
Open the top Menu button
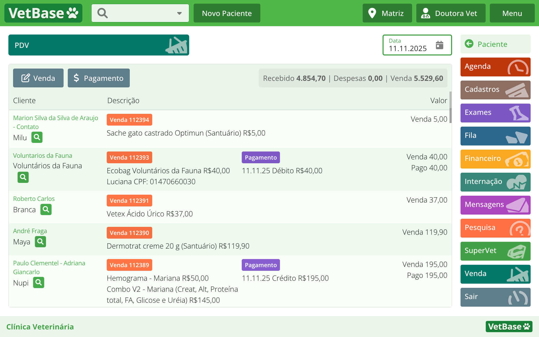click(512, 13)
